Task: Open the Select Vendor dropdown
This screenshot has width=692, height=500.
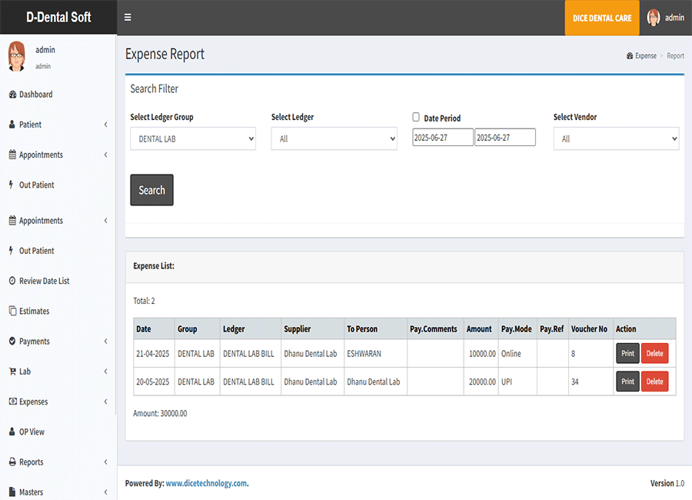Action: (x=616, y=139)
